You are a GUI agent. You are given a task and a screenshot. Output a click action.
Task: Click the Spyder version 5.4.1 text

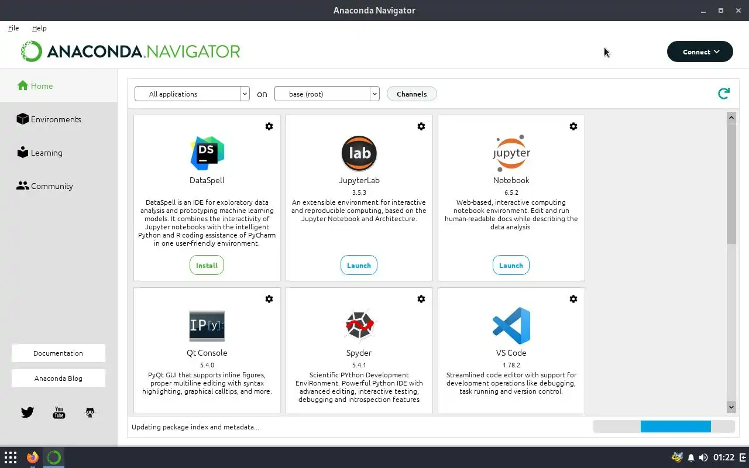click(359, 365)
